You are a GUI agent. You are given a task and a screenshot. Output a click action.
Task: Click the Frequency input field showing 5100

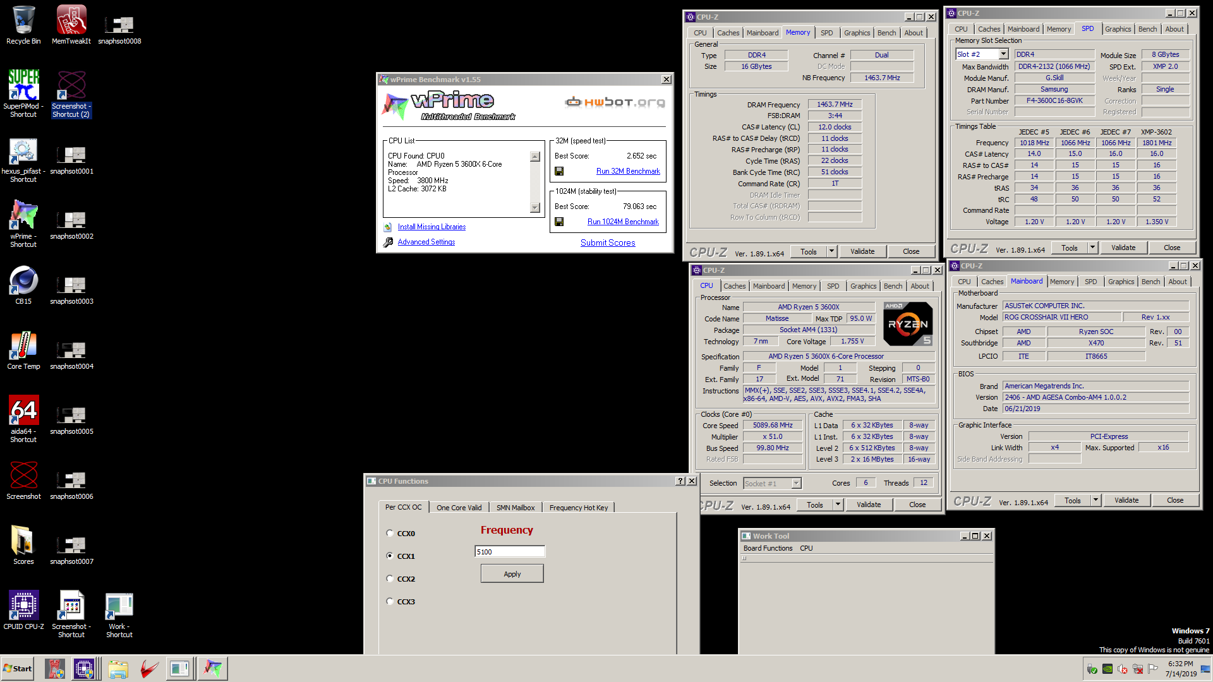coord(509,552)
